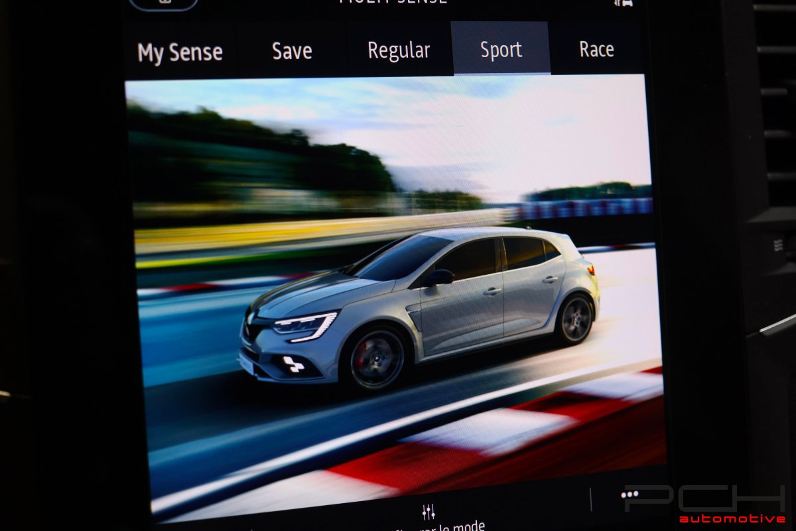Click the PCH logo watermark
796x531 pixels.
point(704,498)
